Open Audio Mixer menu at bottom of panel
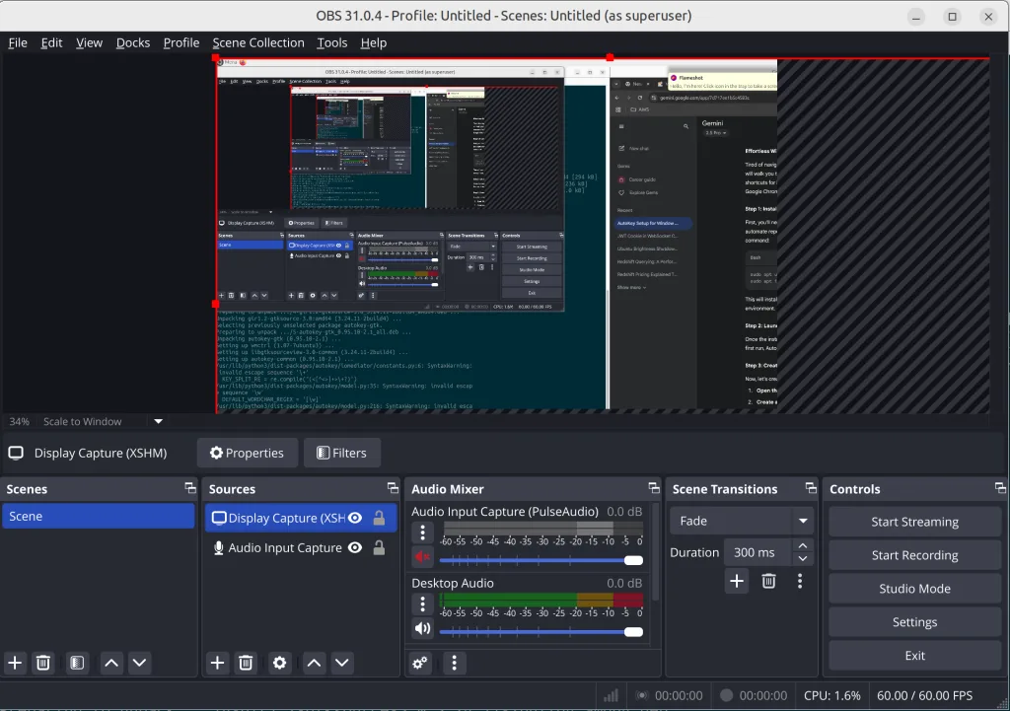Viewport: 1010px width, 711px height. click(x=454, y=663)
